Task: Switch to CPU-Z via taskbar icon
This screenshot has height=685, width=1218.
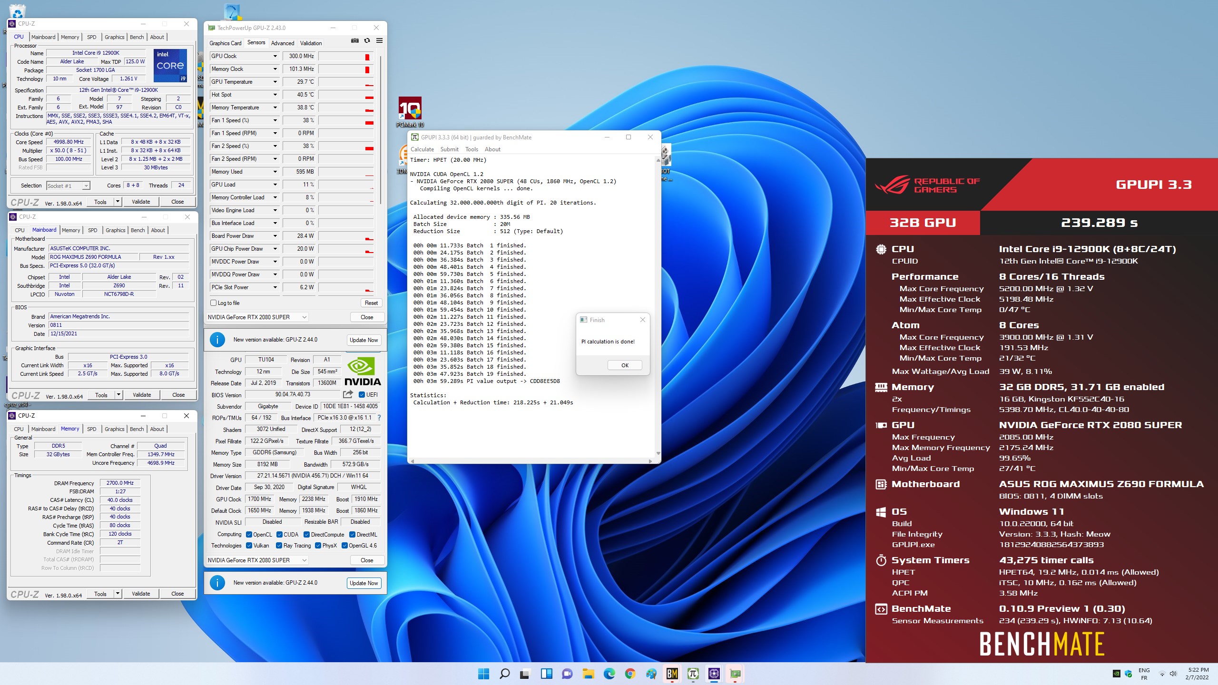Action: [714, 674]
